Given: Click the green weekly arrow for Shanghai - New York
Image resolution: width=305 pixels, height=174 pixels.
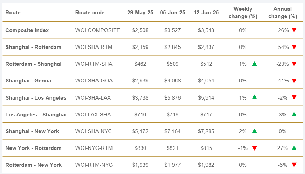Looking at the screenshot, I should click(255, 131).
